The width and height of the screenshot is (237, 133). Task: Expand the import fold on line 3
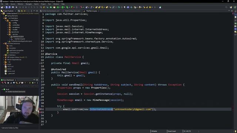tap(44, 20)
